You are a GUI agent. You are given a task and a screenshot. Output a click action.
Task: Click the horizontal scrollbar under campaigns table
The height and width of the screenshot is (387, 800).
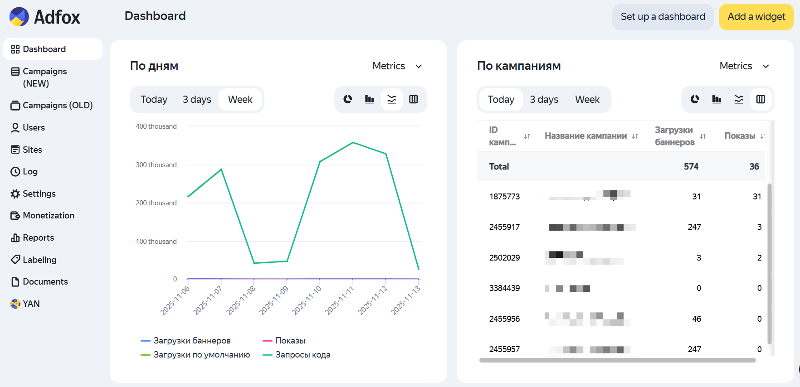click(617, 360)
